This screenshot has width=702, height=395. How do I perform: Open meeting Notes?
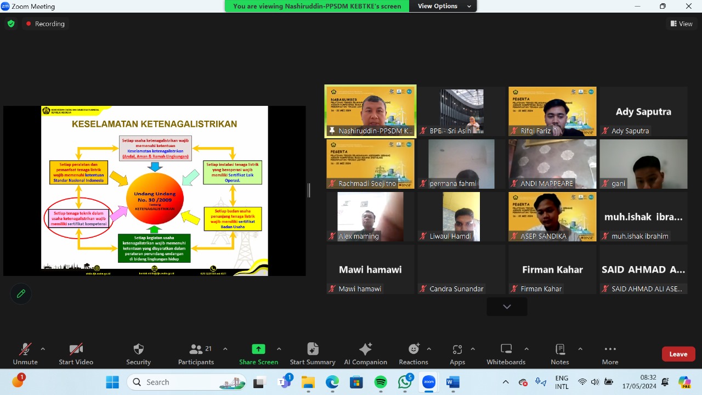tap(560, 349)
